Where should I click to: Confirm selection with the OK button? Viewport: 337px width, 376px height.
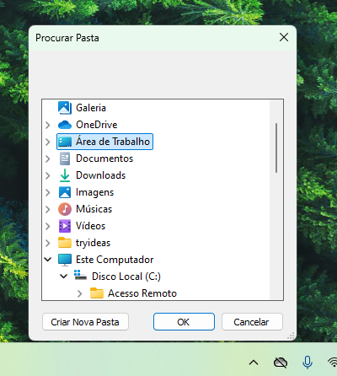click(184, 322)
